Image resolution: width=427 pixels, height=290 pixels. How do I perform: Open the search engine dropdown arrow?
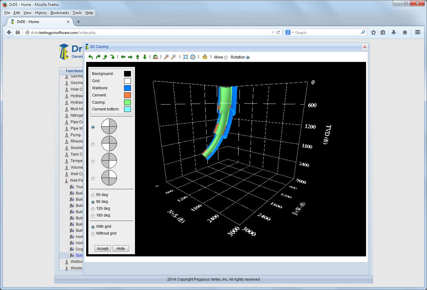(x=292, y=33)
